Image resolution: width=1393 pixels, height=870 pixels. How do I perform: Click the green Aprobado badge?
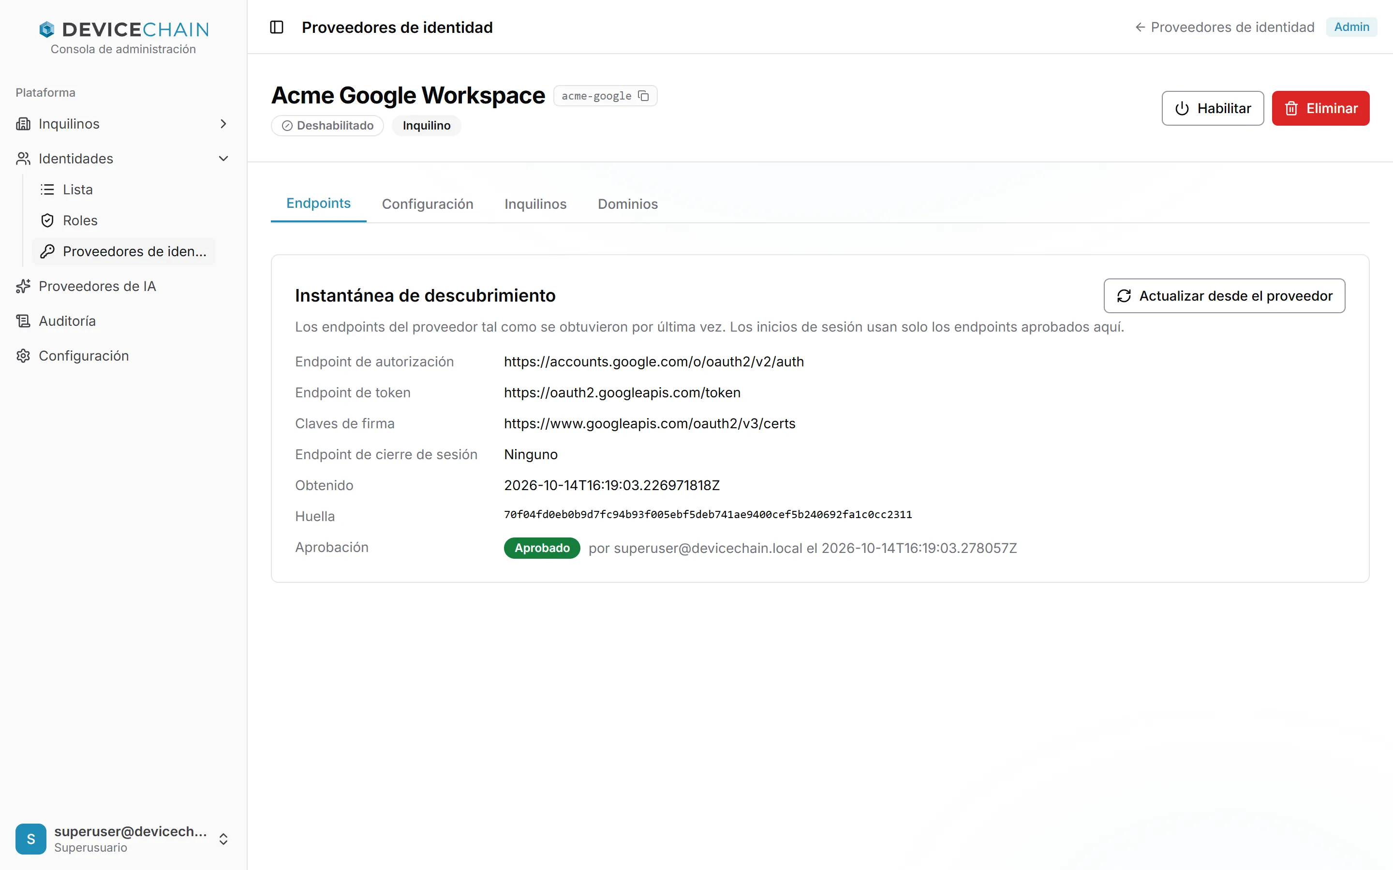point(542,548)
